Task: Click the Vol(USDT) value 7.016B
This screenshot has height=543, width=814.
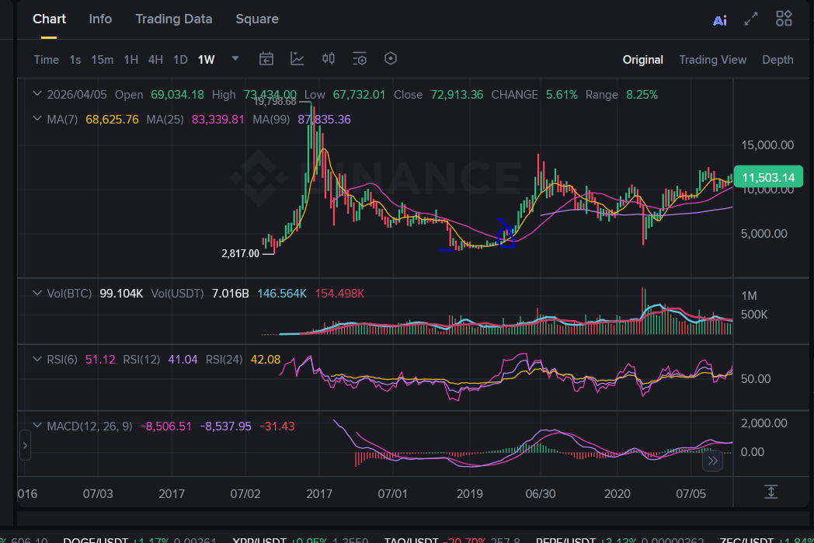Action: (231, 294)
